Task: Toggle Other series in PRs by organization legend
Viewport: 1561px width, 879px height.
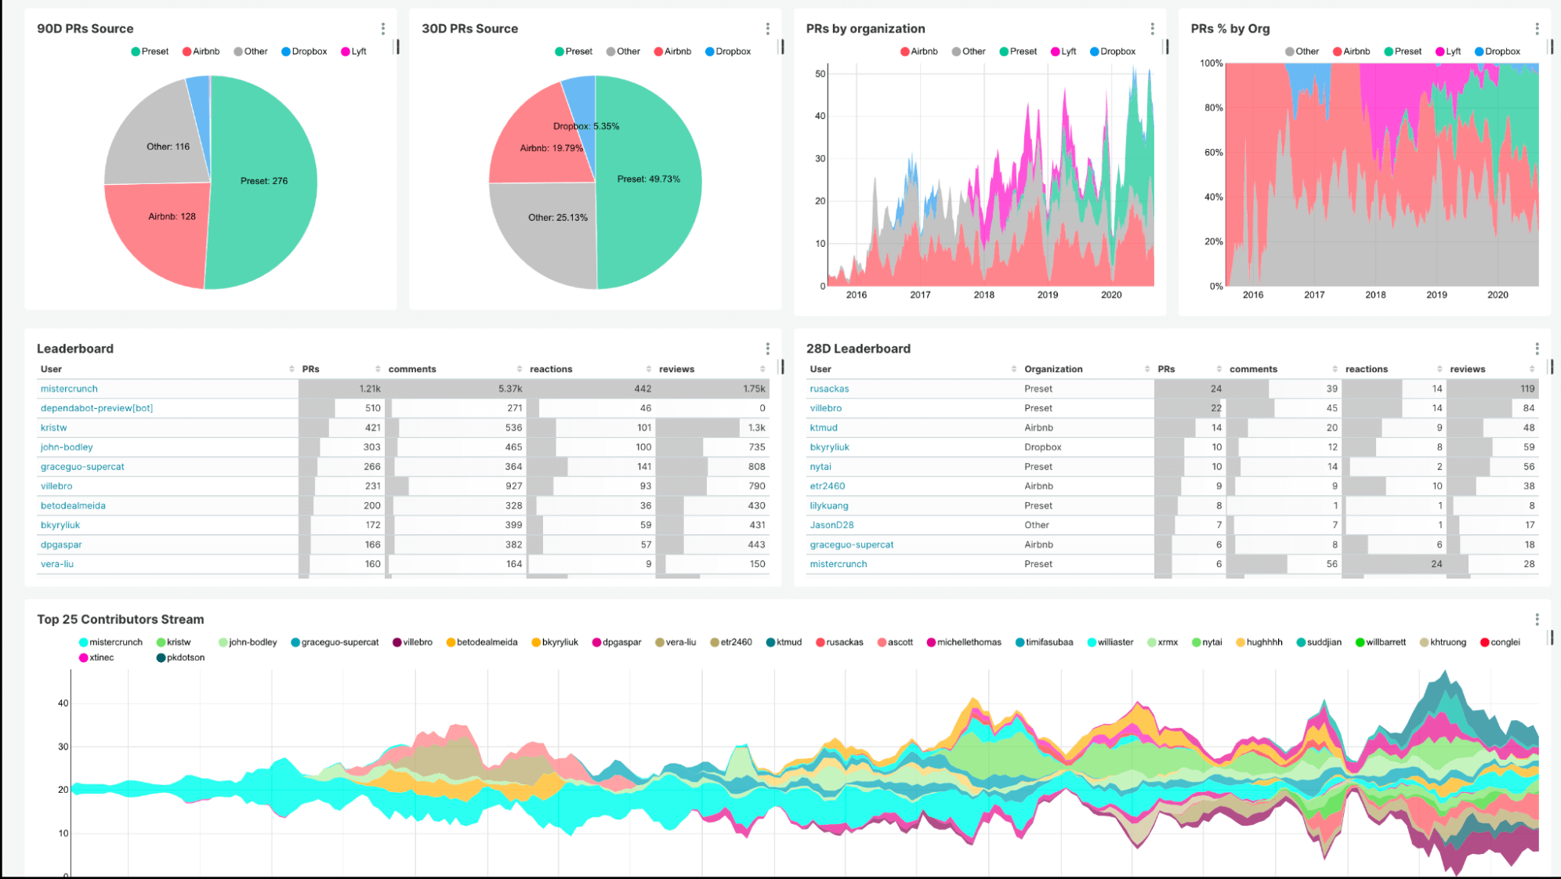Action: click(969, 52)
